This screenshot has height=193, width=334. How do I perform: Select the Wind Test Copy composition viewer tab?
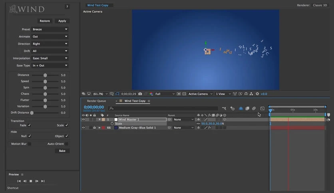click(98, 5)
